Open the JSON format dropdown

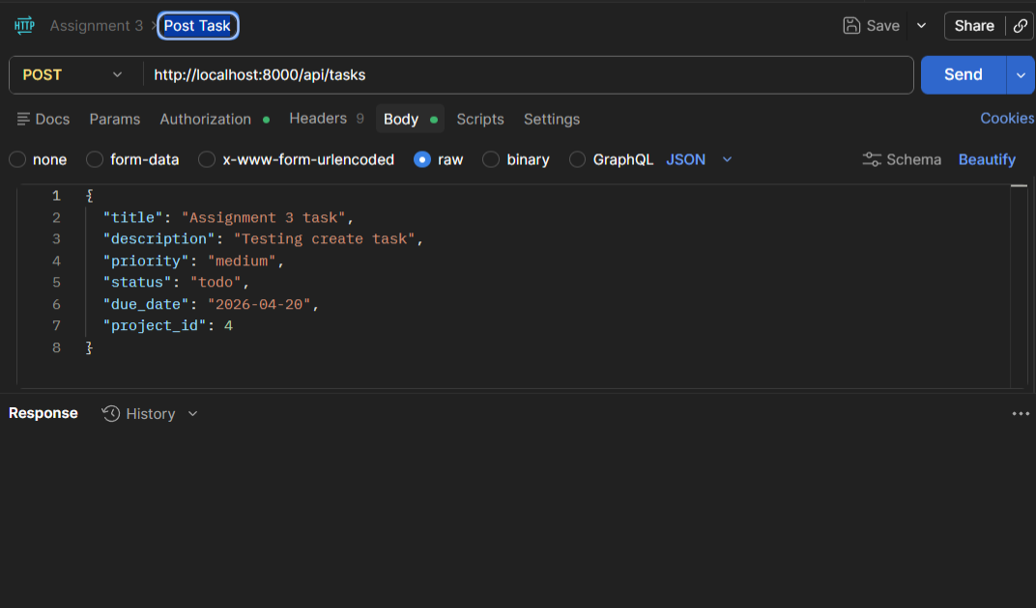[699, 160]
